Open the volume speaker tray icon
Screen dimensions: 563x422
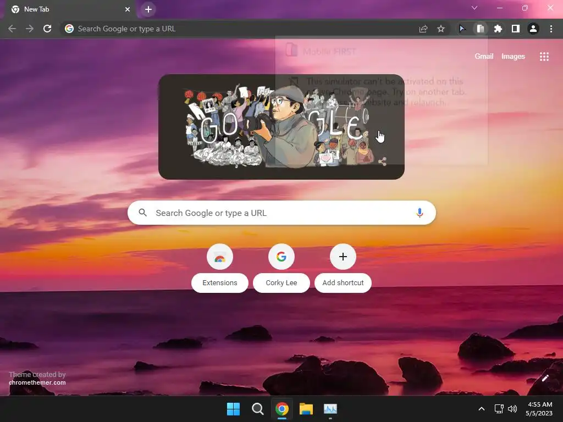click(x=512, y=409)
